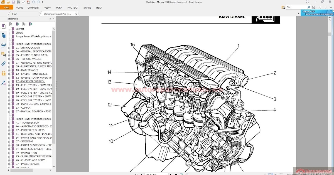The image size is (334, 175).
Task: Click the bookmark with checkmark icon
Action: [x=31, y=24]
